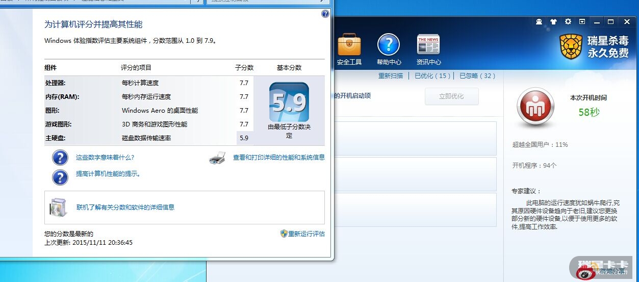The width and height of the screenshot is (639, 282).
Task: Open the 帮助中心 question mark icon
Action: [x=389, y=45]
